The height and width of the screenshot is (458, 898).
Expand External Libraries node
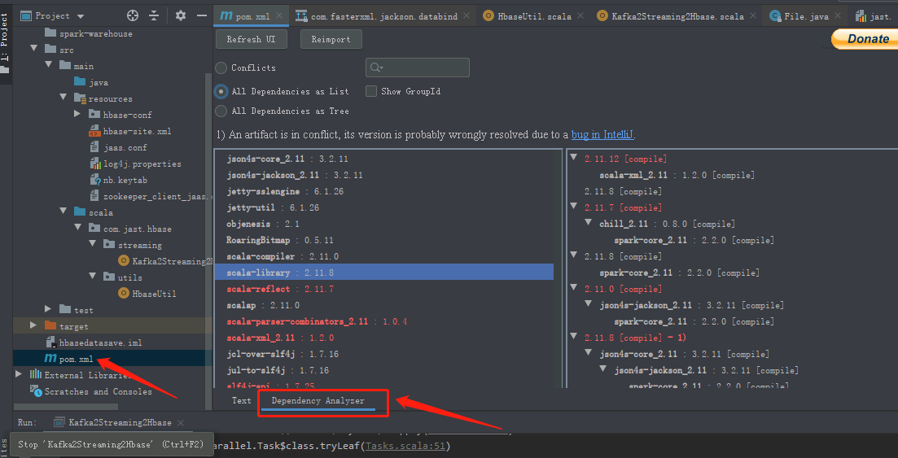pos(19,374)
